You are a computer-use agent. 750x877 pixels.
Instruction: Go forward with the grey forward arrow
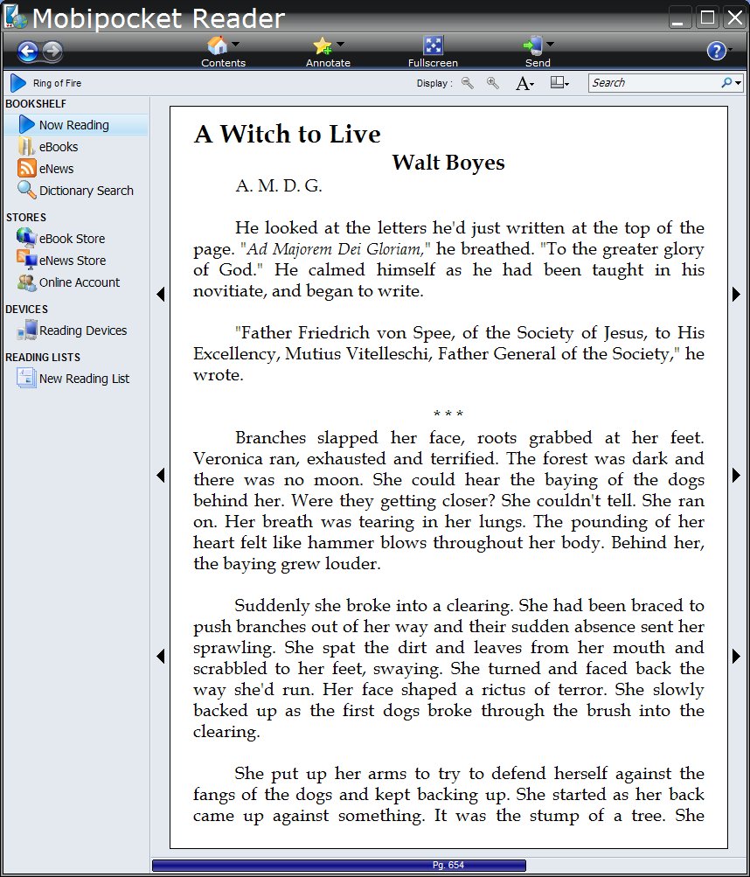[52, 52]
